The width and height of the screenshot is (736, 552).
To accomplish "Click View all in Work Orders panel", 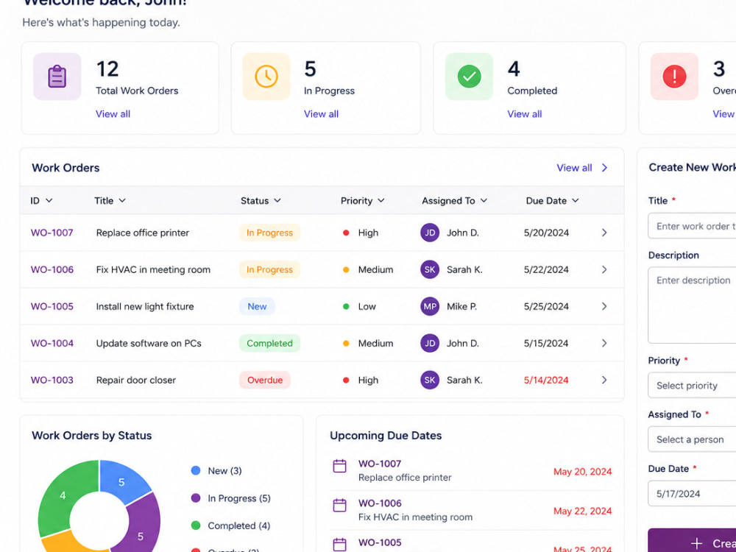I will coord(574,168).
